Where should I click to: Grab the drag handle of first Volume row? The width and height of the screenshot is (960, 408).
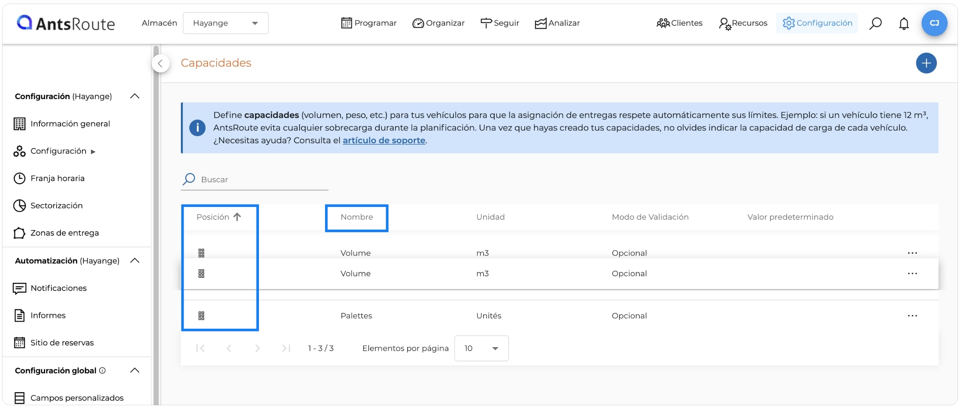[x=201, y=253]
